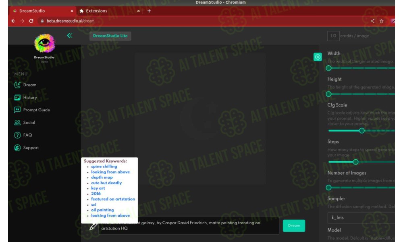Viewport: 403px width, 242px height.
Task: Click the Prompt Guide speech bubble icon
Action: coord(17,110)
